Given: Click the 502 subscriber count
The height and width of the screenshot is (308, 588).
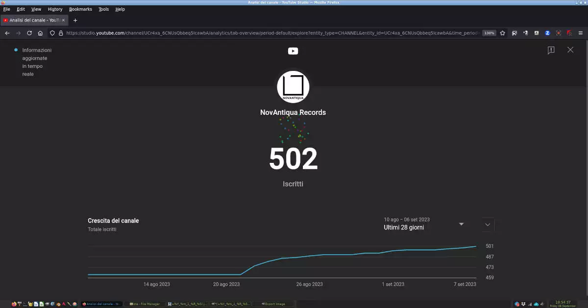Looking at the screenshot, I should 293,159.
